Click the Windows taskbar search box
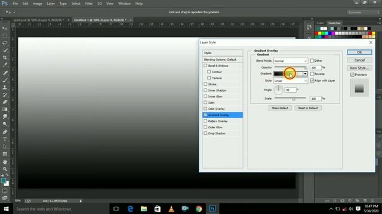Screen dimensions: 382x214 click(x=61, y=209)
